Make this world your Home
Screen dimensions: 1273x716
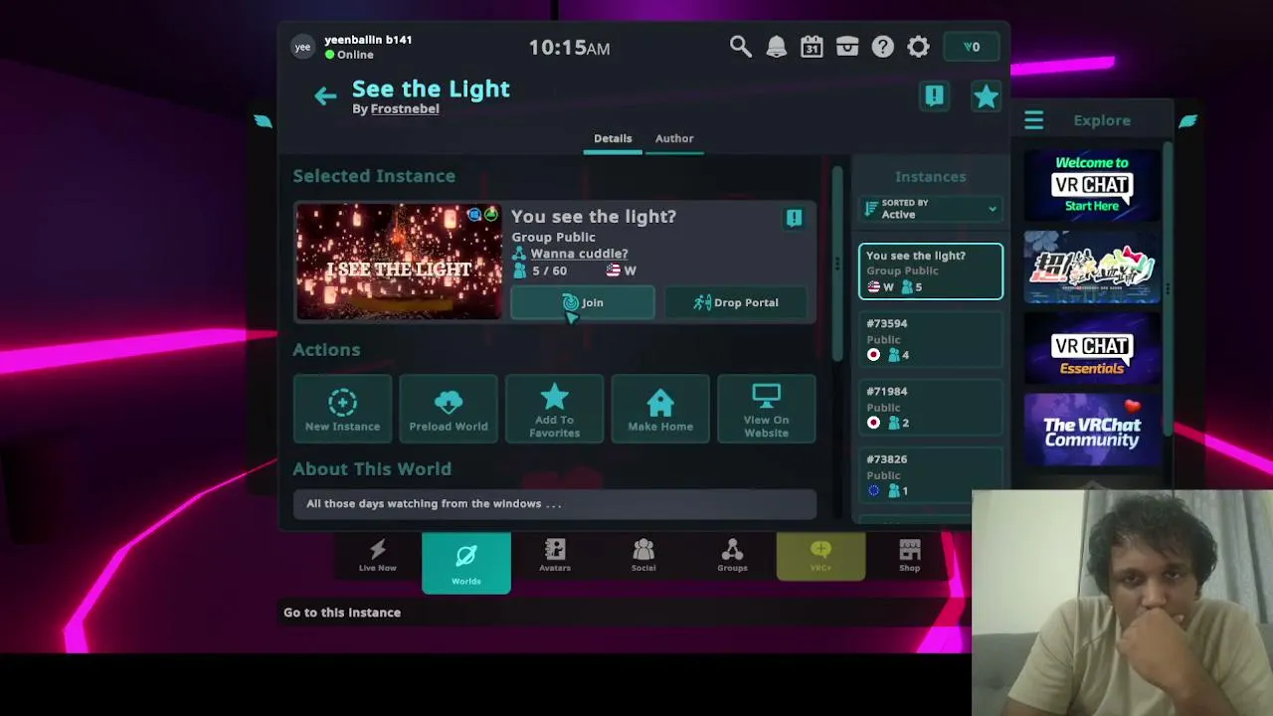coord(660,409)
